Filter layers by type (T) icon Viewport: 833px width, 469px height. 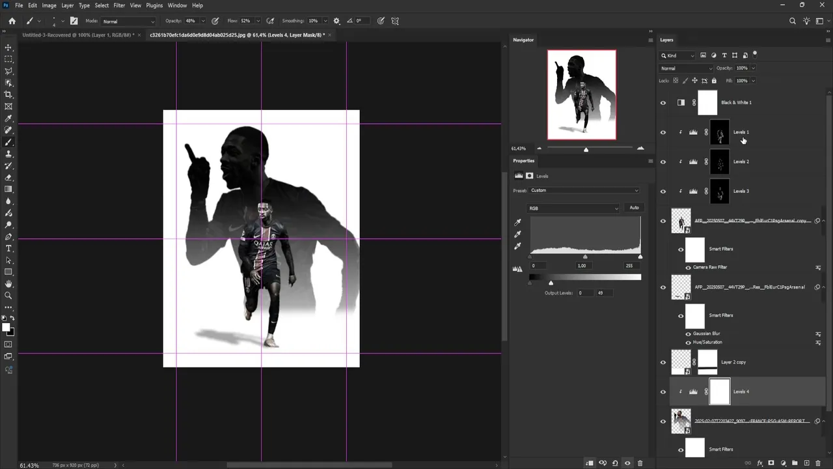click(x=724, y=55)
